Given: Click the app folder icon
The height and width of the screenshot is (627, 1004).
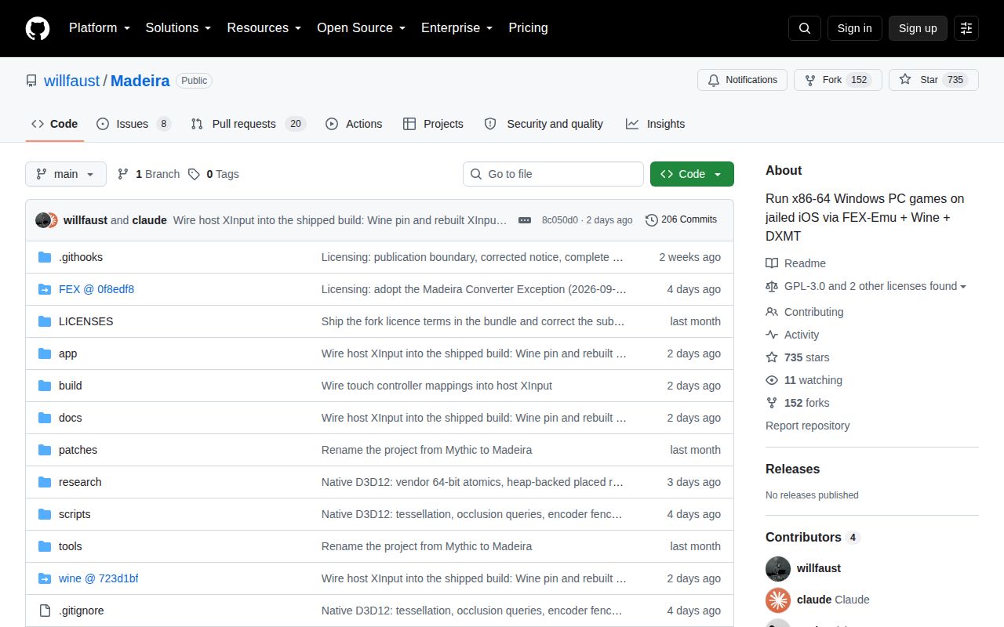Looking at the screenshot, I should point(45,353).
